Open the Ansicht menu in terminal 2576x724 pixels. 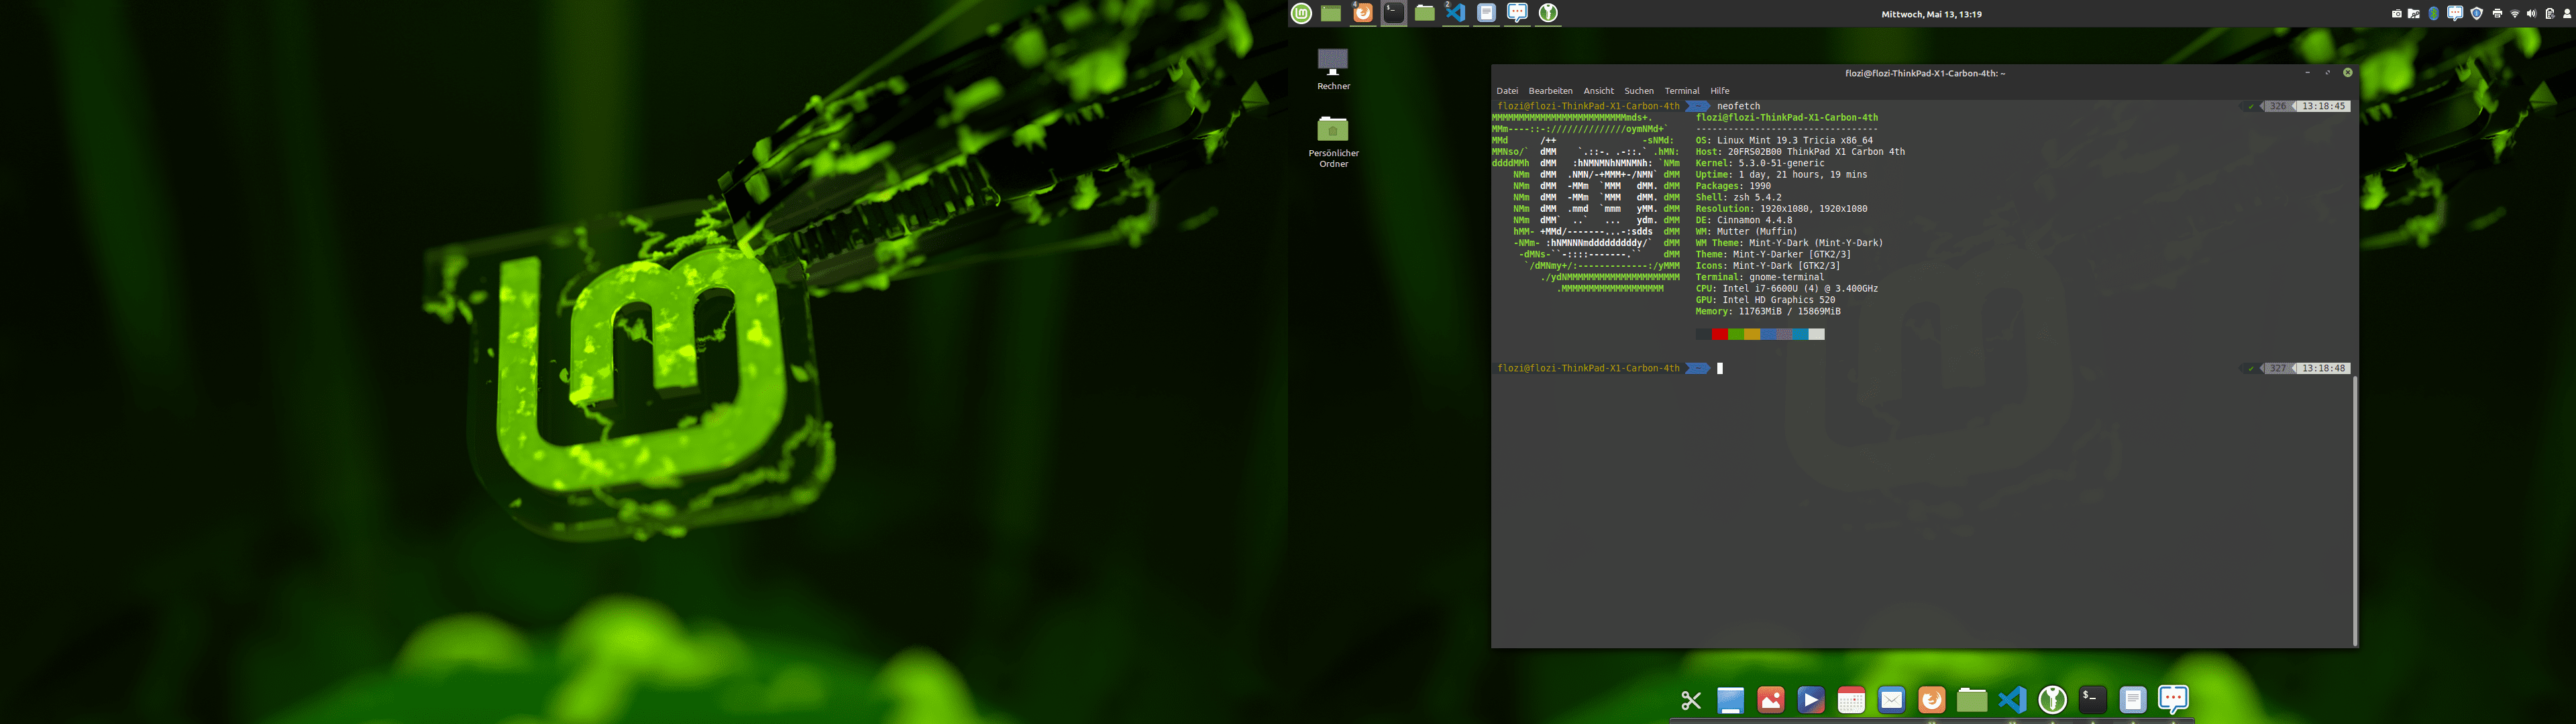pyautogui.click(x=1598, y=91)
